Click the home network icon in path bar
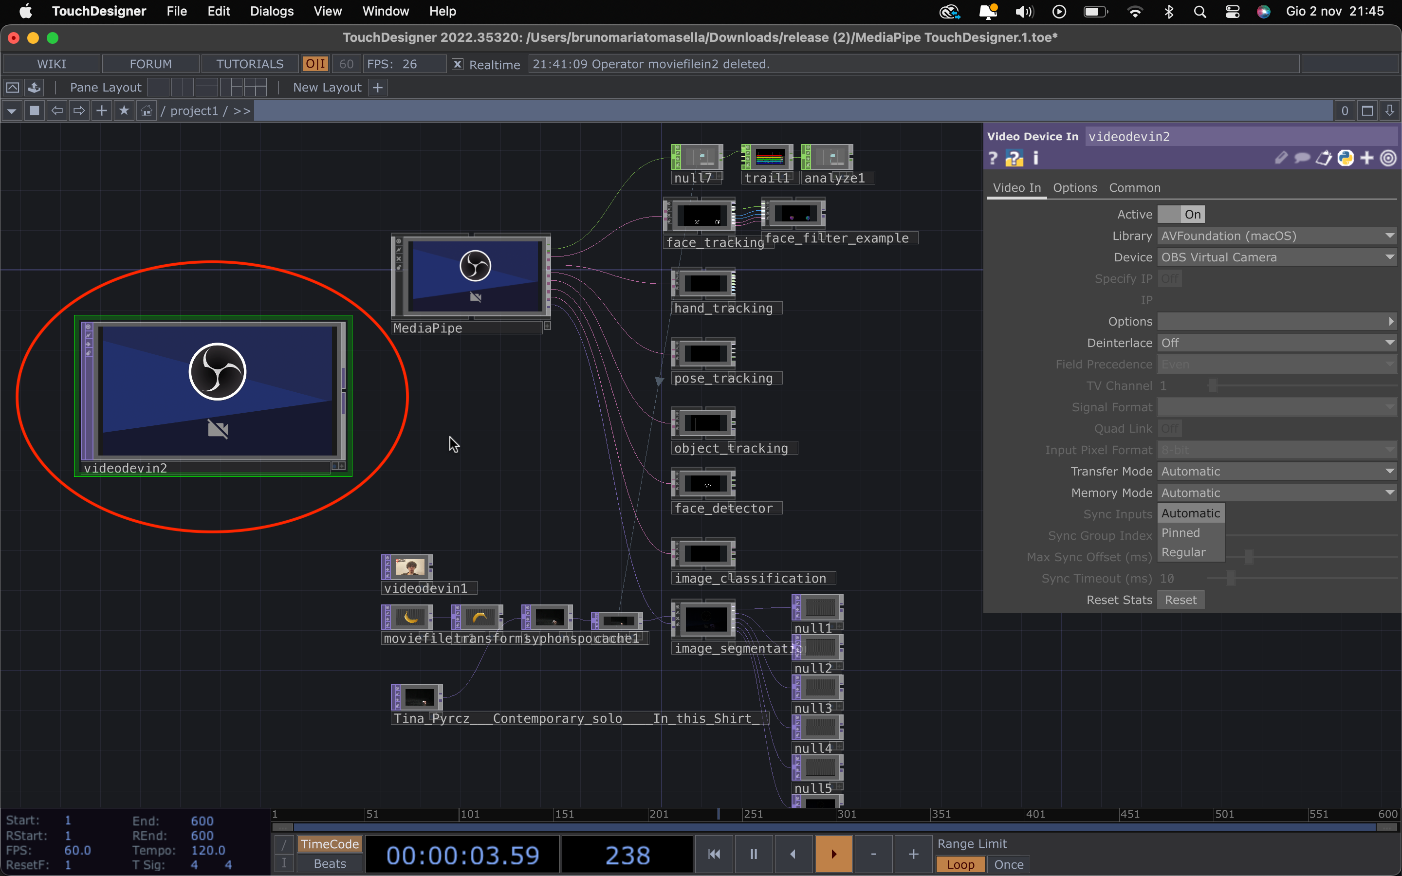The width and height of the screenshot is (1402, 876). (147, 110)
